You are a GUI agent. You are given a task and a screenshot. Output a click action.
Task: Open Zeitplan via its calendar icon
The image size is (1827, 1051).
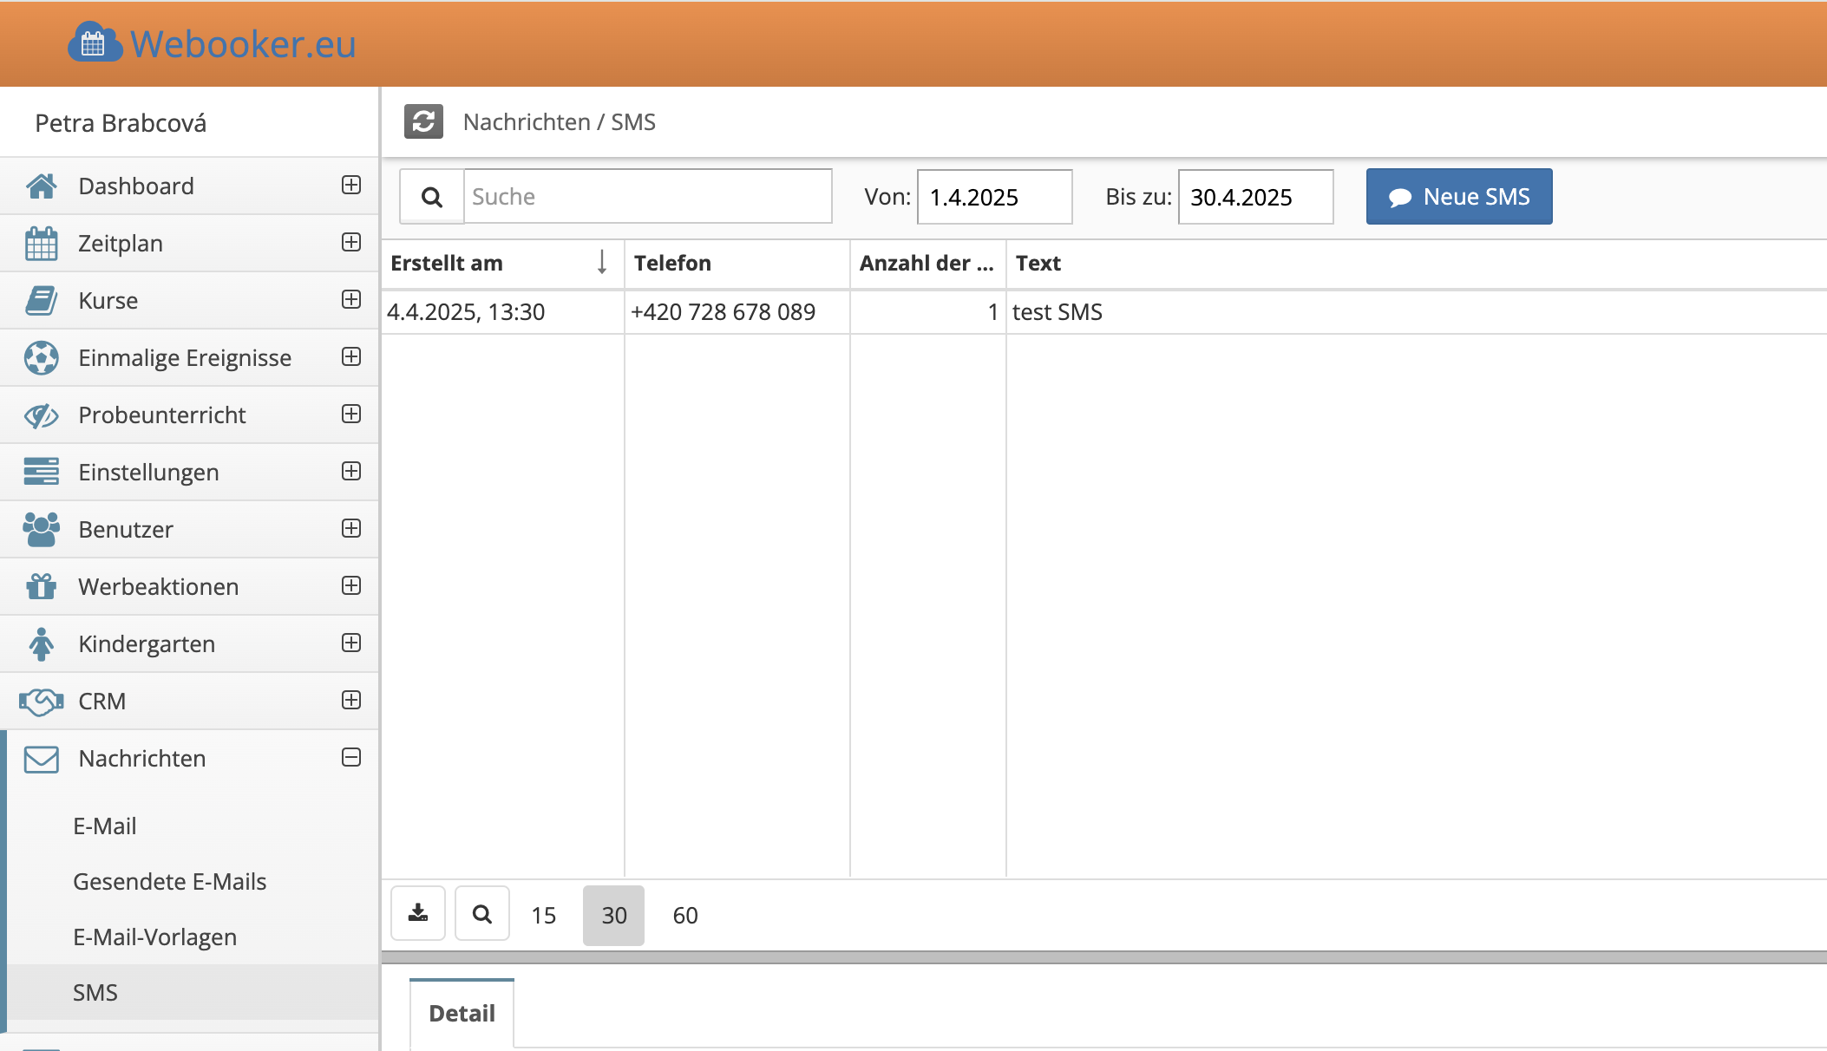41,244
